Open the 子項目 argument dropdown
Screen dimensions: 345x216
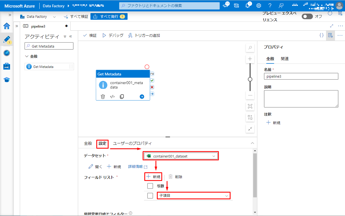click(x=193, y=196)
